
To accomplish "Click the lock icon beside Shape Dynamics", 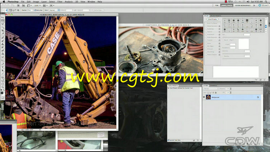I will (219, 26).
